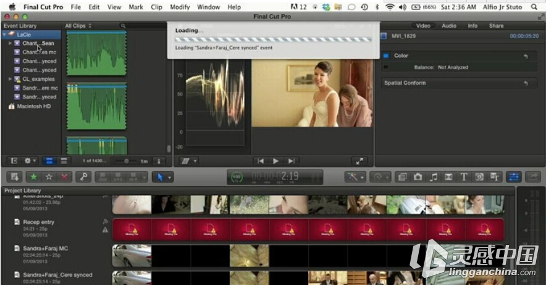Open the gear action menu below Event Library
546x285 pixels.
[30, 161]
